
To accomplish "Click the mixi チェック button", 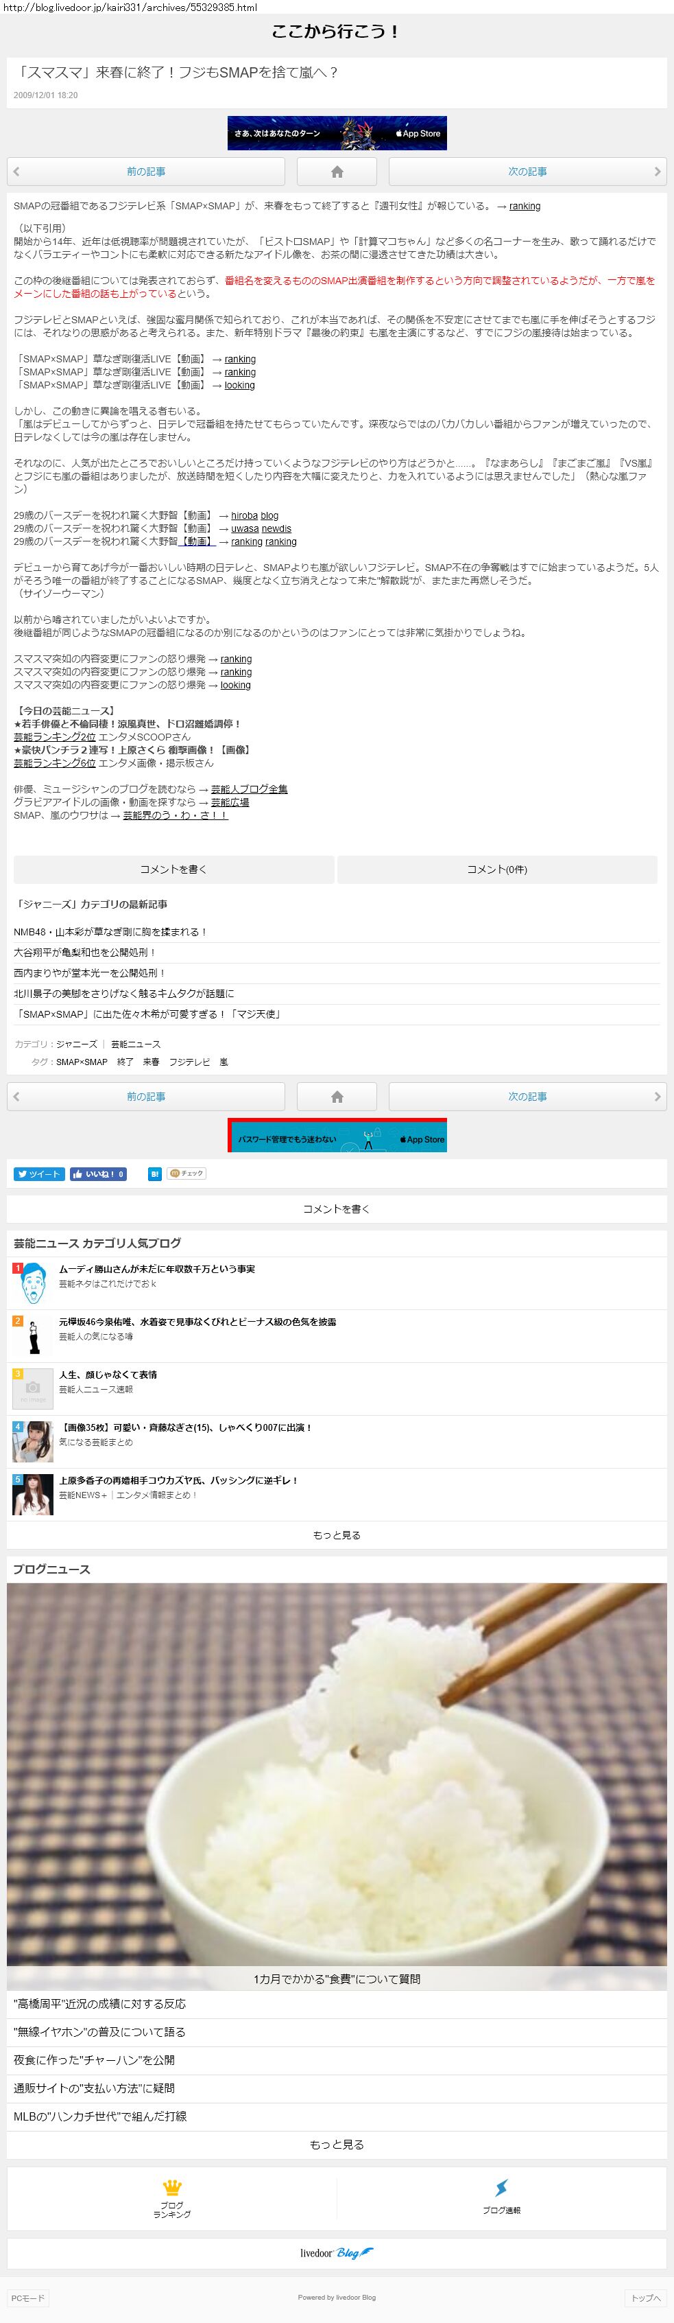I will click(186, 1174).
